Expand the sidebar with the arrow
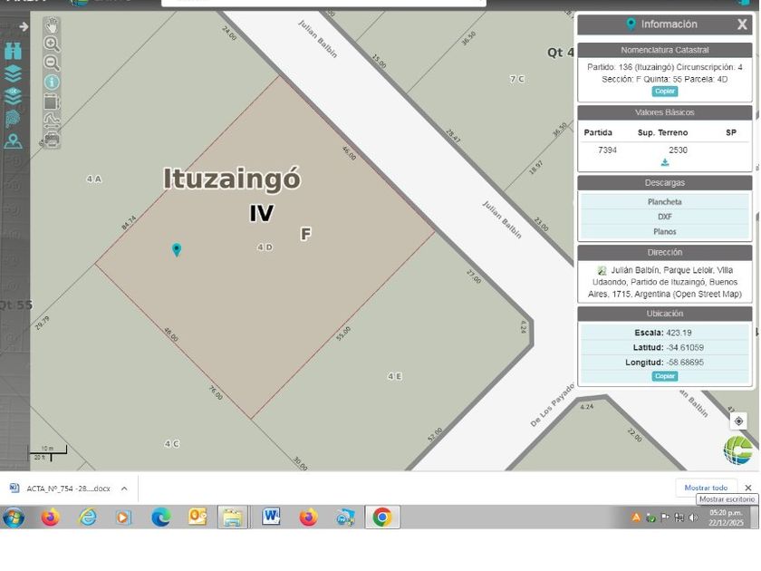Image resolution: width=761 pixels, height=571 pixels. [x=24, y=26]
